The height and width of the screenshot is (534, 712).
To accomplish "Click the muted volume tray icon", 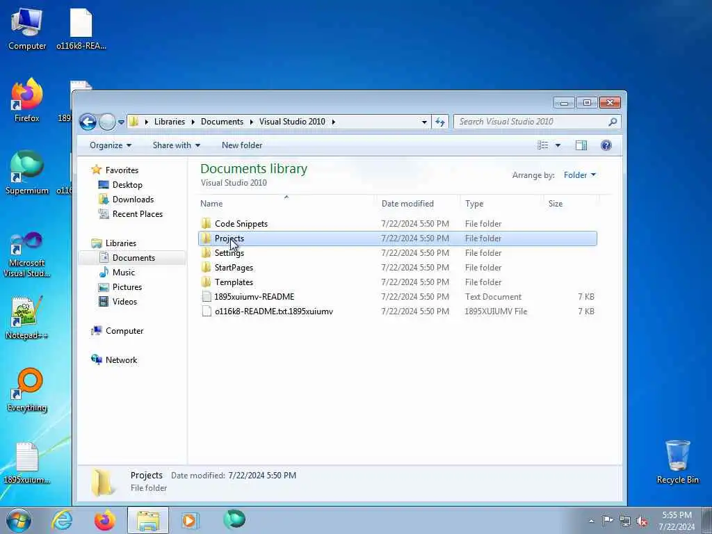I will (x=642, y=521).
